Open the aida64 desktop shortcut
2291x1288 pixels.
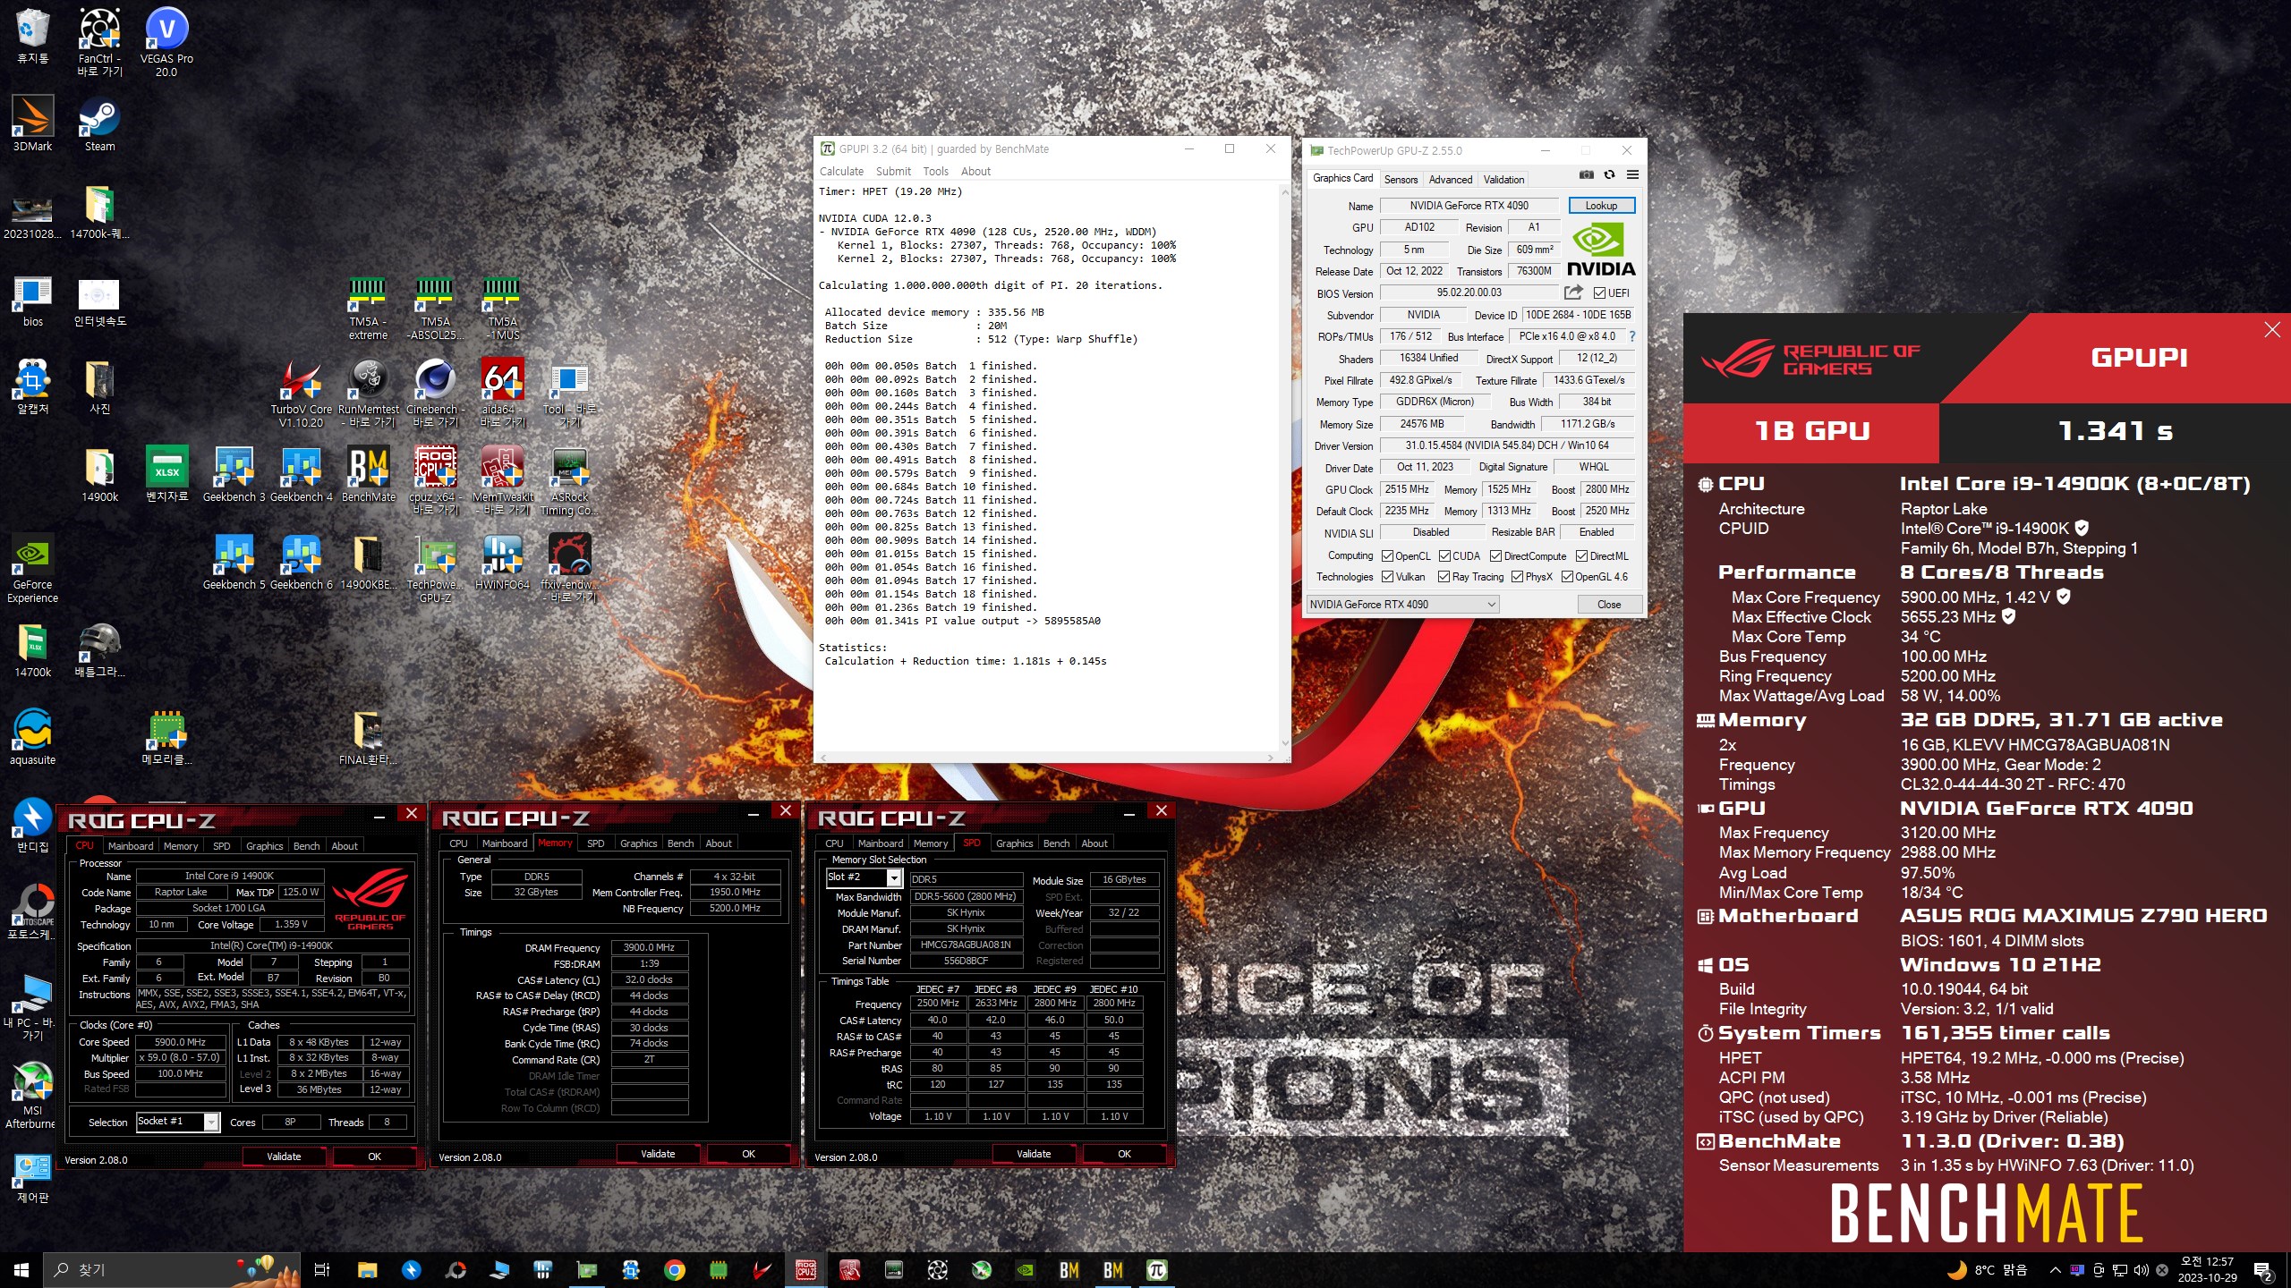tap(502, 394)
